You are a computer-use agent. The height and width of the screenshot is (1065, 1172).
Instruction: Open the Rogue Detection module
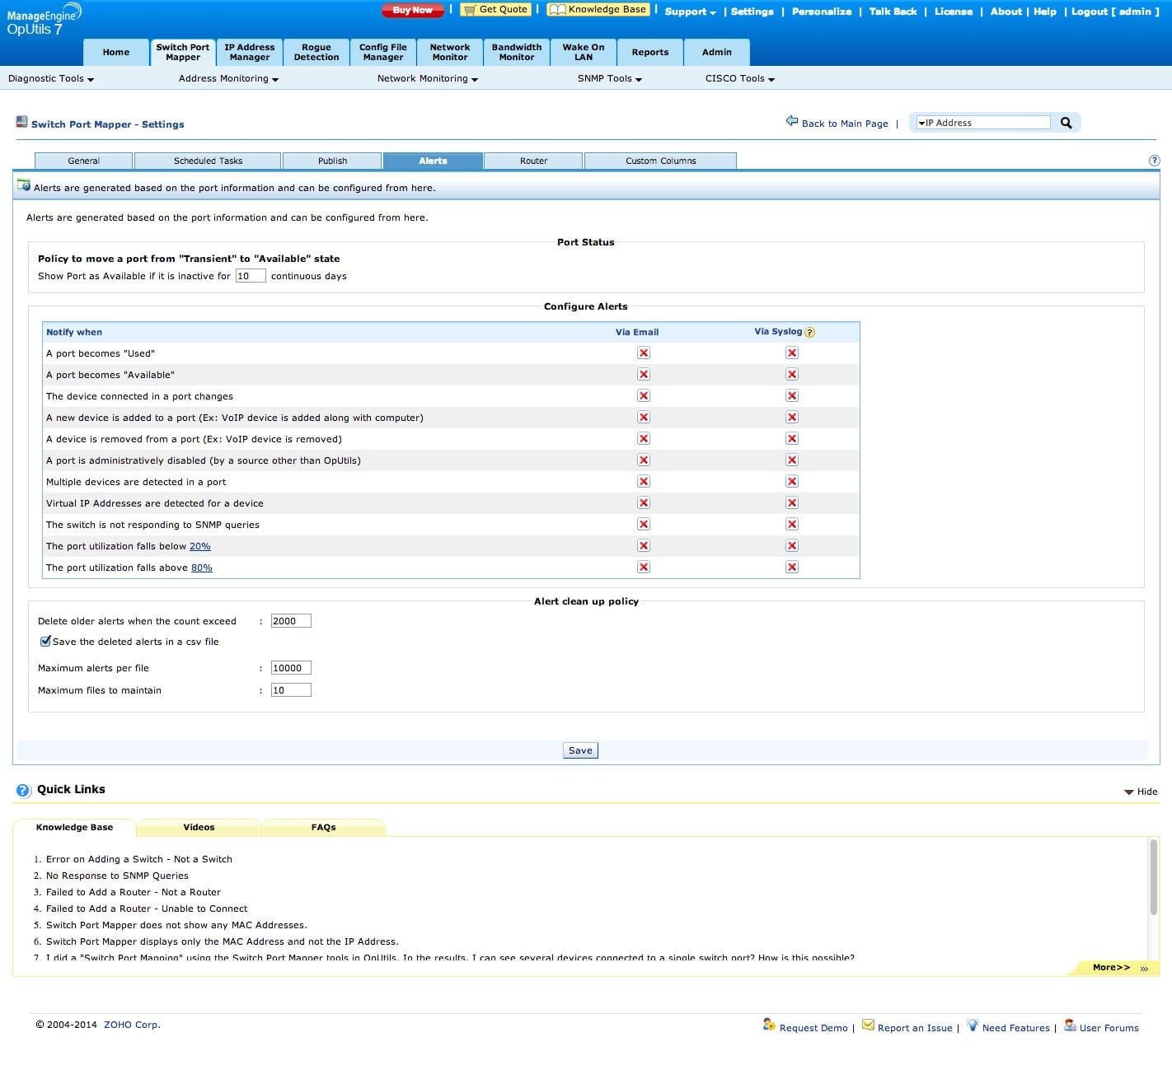pos(316,52)
